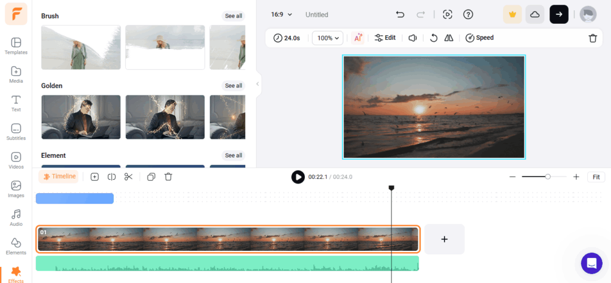Apply the first Golden effect thumbnail
The width and height of the screenshot is (611, 283).
pyautogui.click(x=81, y=117)
